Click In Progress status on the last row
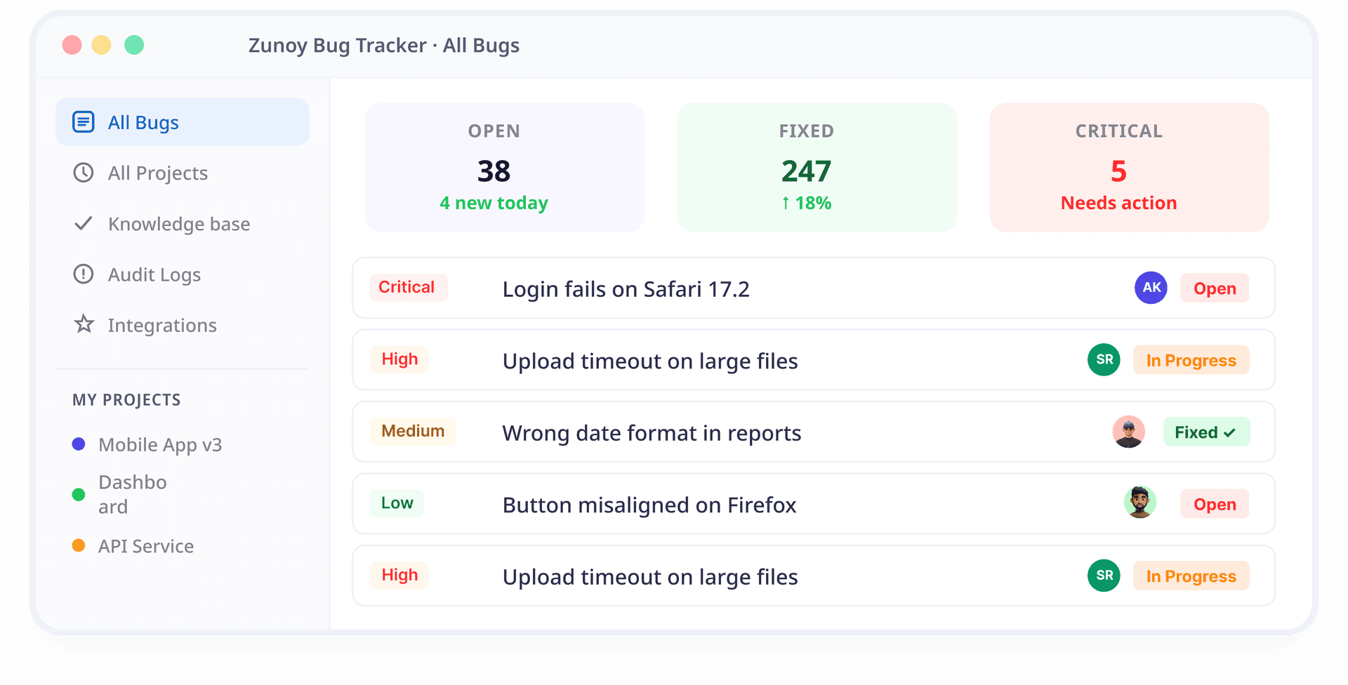Image resolution: width=1348 pixels, height=685 pixels. [x=1191, y=576]
